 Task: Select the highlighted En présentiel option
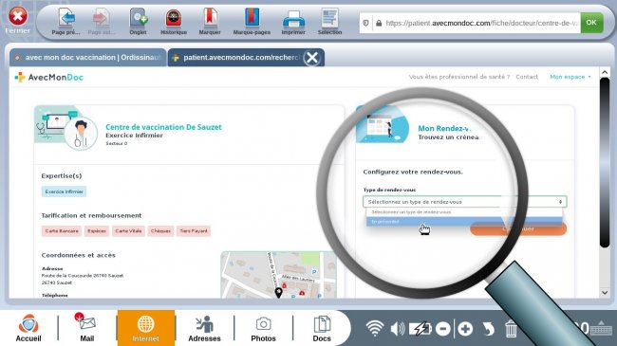click(464, 222)
